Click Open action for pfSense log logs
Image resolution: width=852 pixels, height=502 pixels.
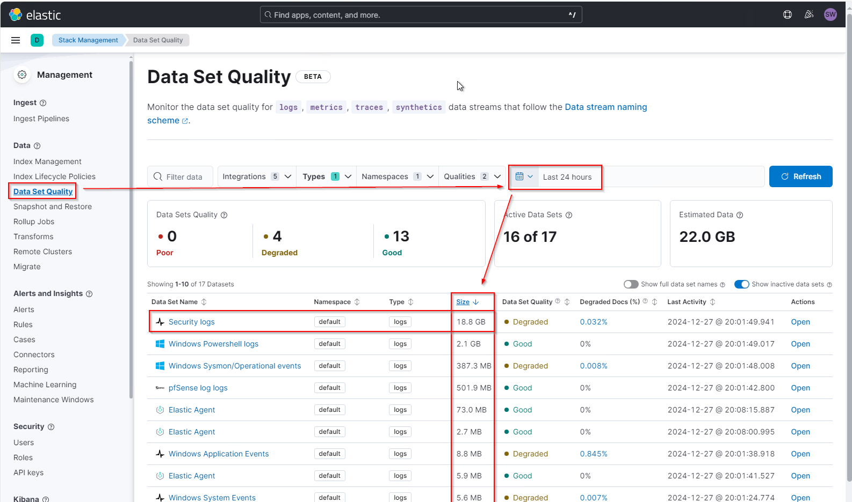click(800, 388)
